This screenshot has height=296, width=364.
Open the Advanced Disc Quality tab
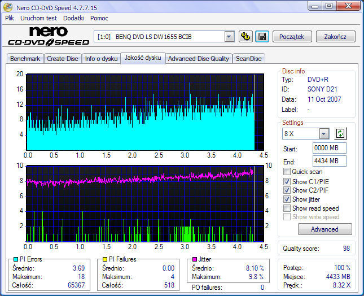coord(199,59)
